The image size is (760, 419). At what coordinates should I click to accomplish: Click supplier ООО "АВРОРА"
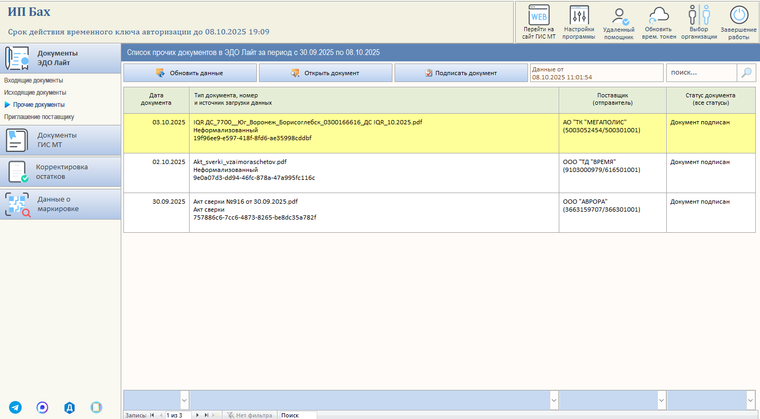(585, 202)
